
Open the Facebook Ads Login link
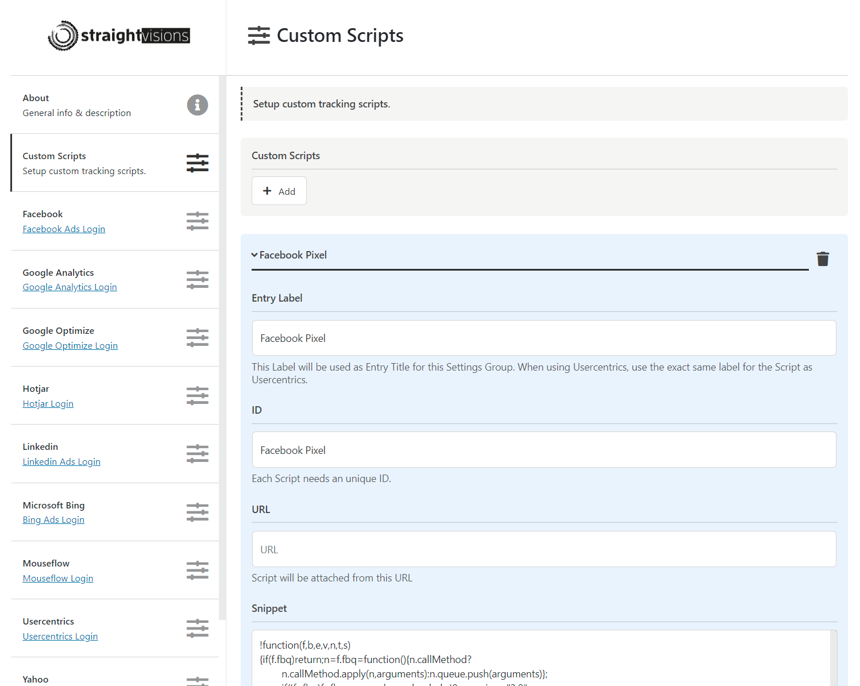click(x=64, y=229)
